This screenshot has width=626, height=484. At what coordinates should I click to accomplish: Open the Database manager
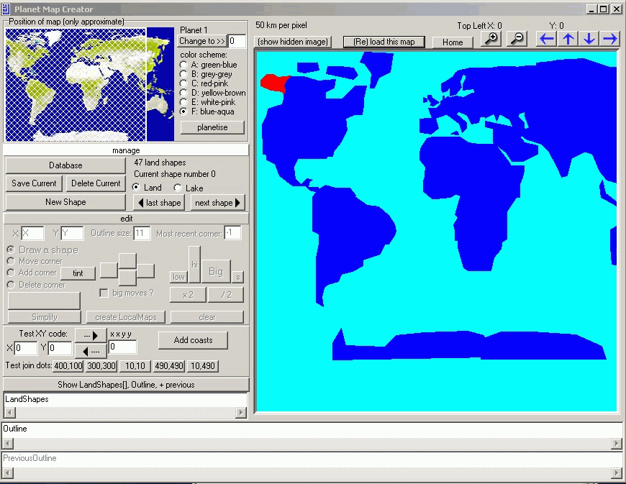[65, 165]
